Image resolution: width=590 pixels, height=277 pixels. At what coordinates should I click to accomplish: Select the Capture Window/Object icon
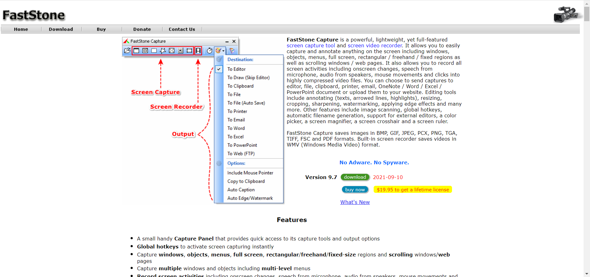click(x=145, y=51)
